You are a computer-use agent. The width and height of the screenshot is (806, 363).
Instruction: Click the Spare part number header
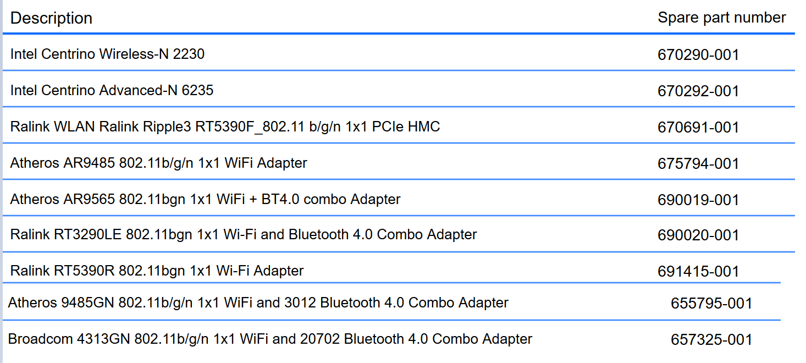coord(722,18)
